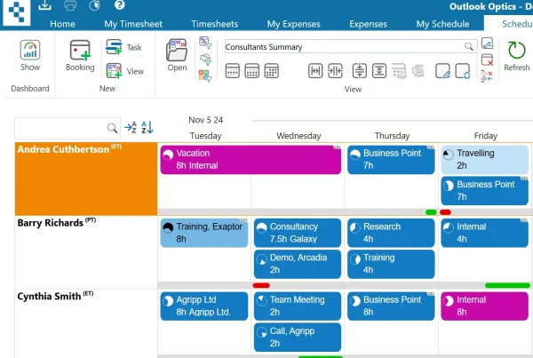Screen dimensions: 533x358
Task: Click the Tuesday column header
Action: (x=206, y=136)
